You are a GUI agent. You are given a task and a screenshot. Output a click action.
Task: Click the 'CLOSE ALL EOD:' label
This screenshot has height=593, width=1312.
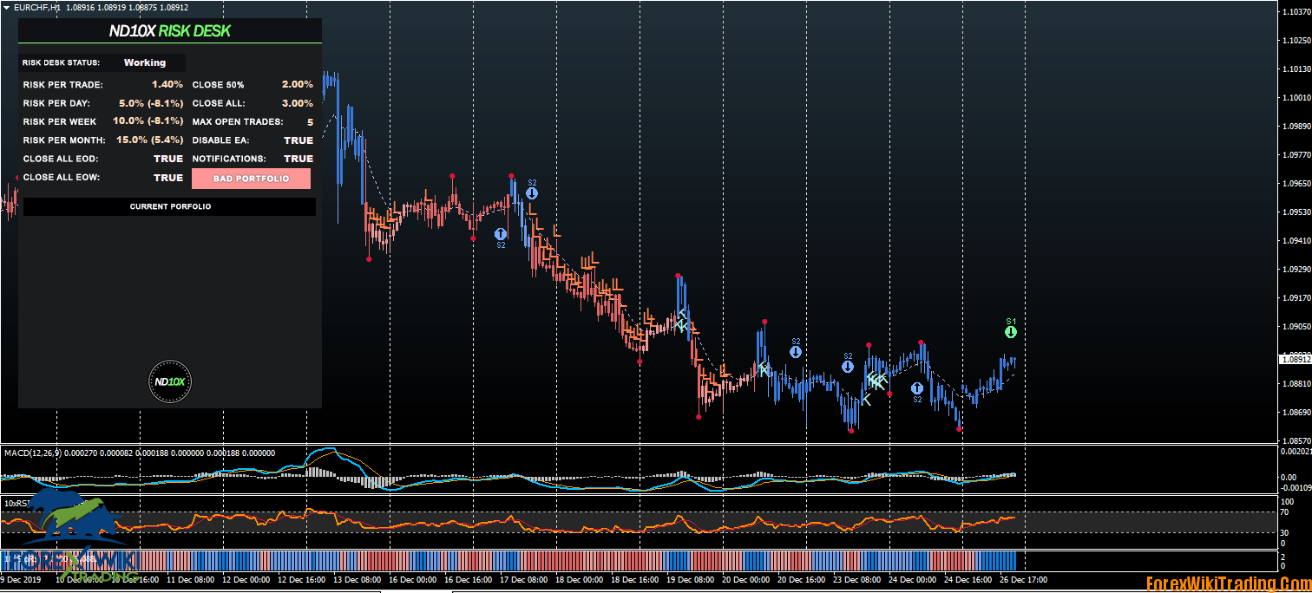pyautogui.click(x=61, y=160)
